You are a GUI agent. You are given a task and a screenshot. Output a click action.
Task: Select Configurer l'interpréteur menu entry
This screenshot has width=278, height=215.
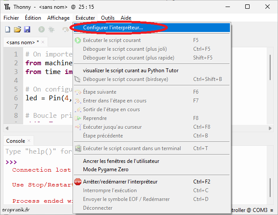(113, 27)
